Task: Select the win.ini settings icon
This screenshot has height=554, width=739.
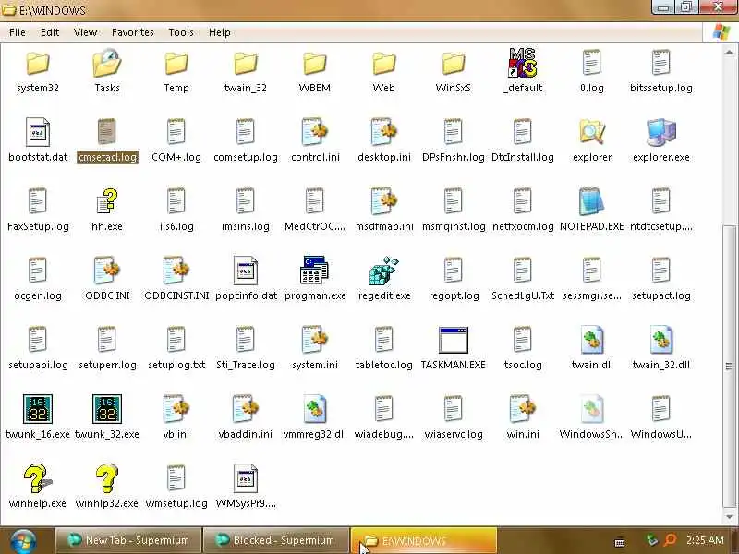Action: [x=522, y=408]
